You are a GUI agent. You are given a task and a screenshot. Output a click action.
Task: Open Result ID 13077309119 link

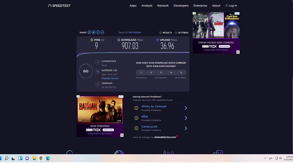(x=134, y=33)
